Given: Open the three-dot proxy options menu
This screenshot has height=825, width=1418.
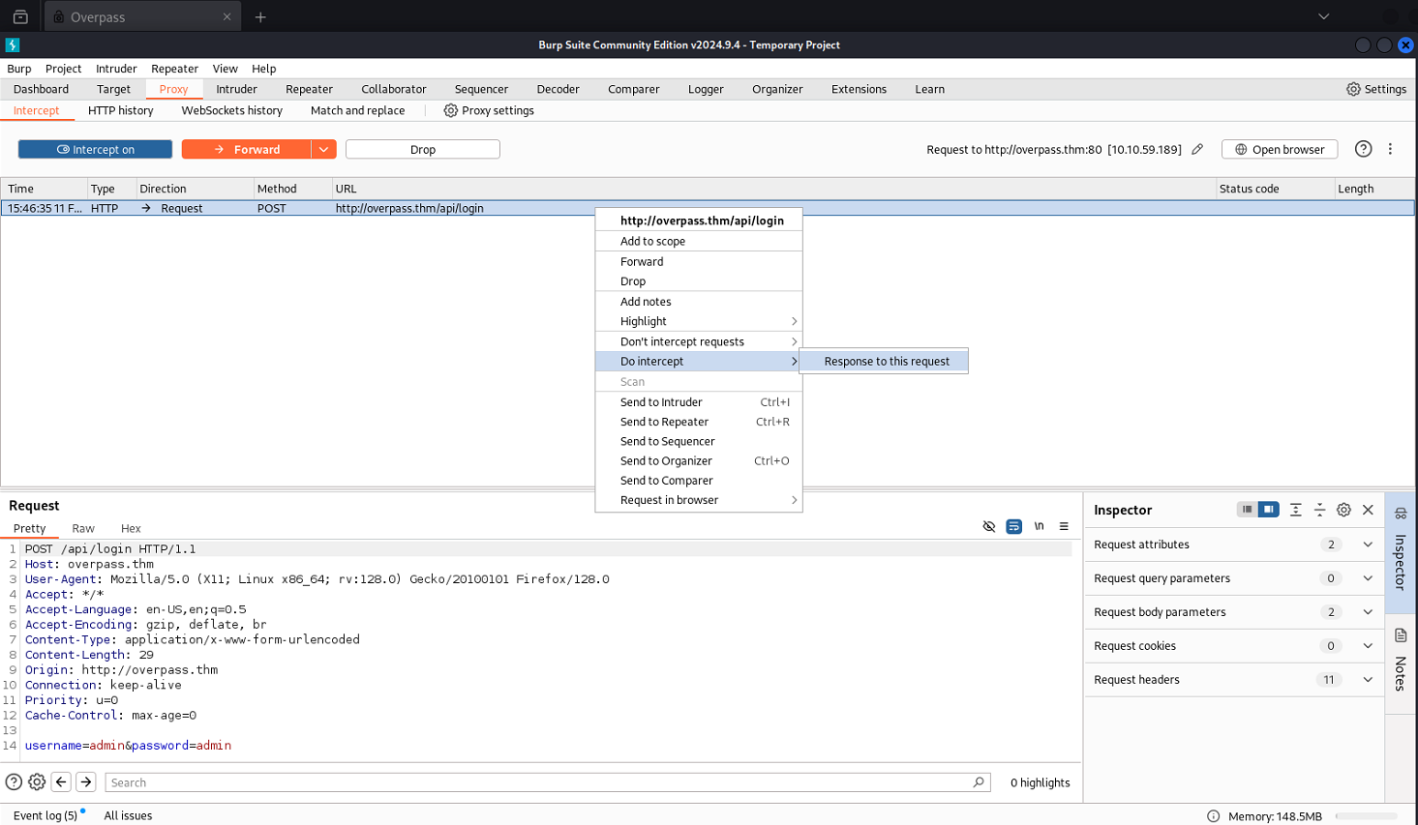Looking at the screenshot, I should [x=1390, y=149].
